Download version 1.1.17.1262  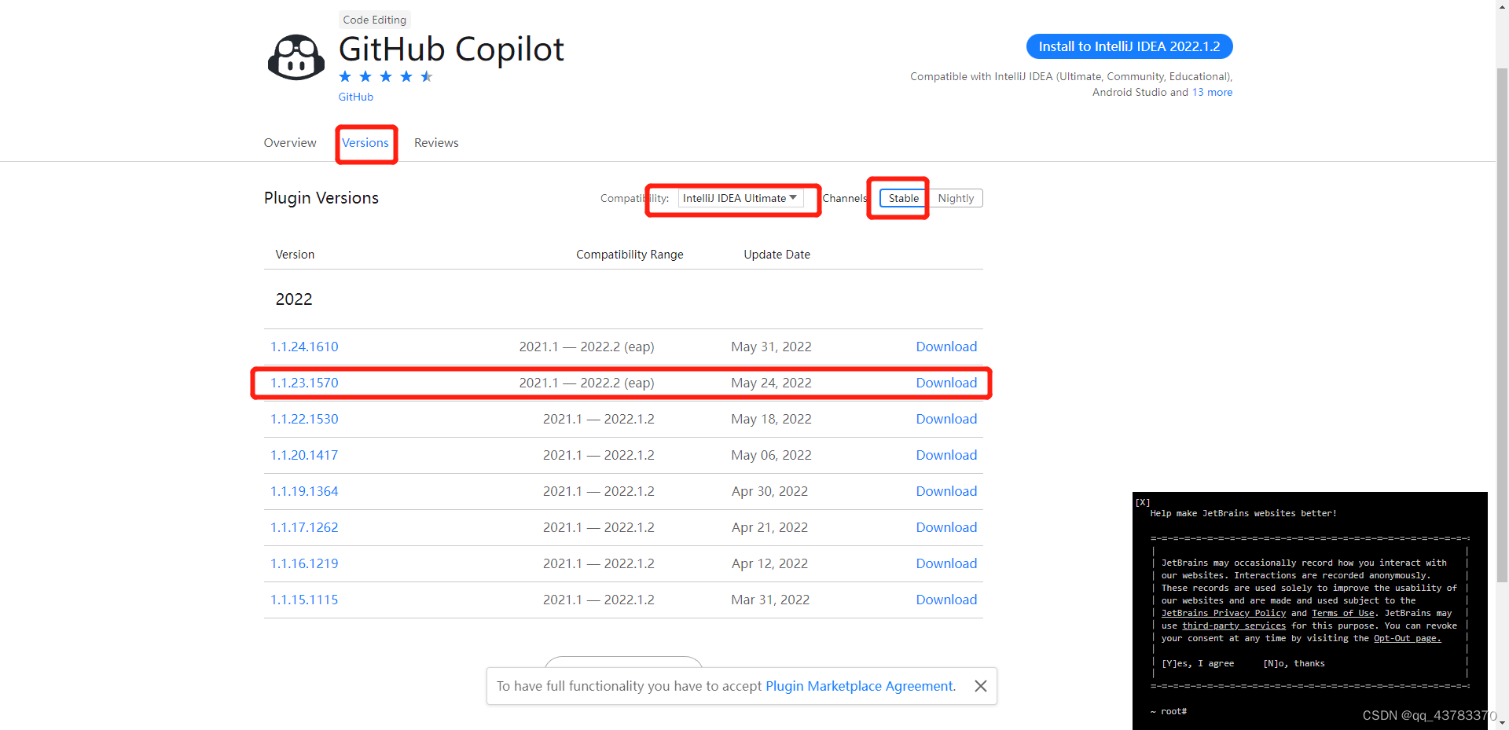pyautogui.click(x=946, y=527)
